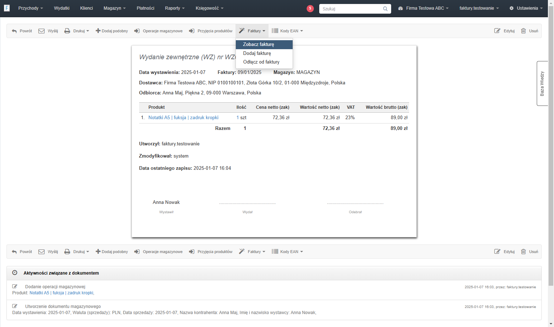Open the Księgowość dropdown
The height and width of the screenshot is (327, 554).
tap(210, 8)
